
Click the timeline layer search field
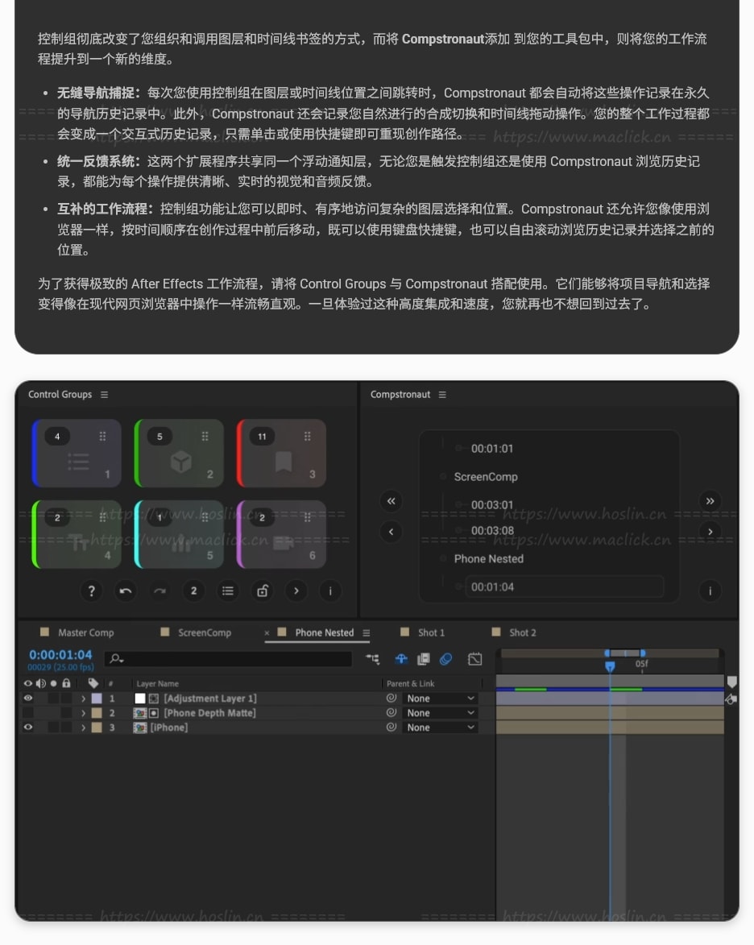pyautogui.click(x=229, y=659)
